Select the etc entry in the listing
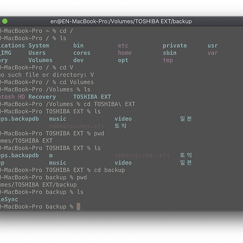243x243 pixels. tap(123, 46)
